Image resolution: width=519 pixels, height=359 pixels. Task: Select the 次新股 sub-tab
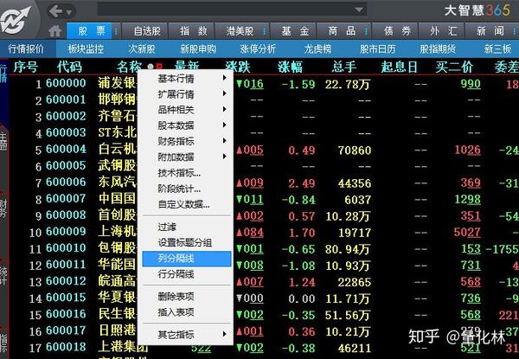point(142,49)
